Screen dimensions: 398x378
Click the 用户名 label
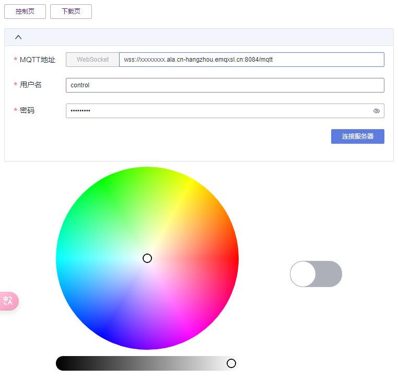[x=30, y=85]
